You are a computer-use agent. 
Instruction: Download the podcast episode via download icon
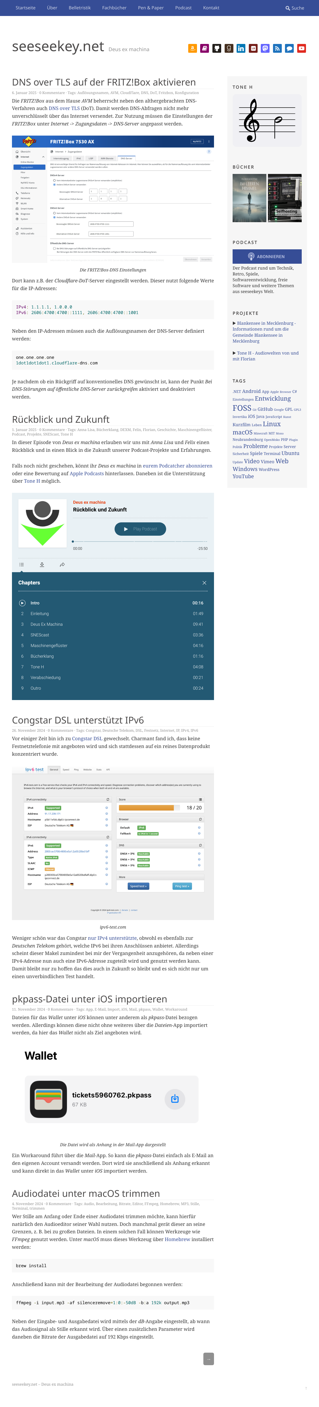(x=42, y=565)
